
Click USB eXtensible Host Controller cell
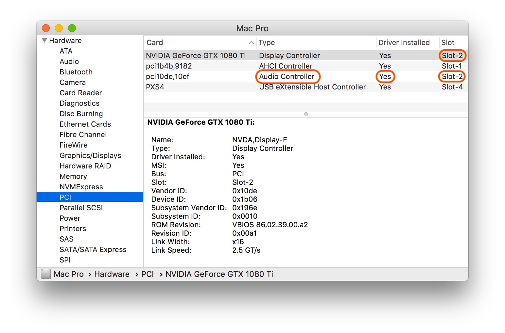(x=312, y=87)
